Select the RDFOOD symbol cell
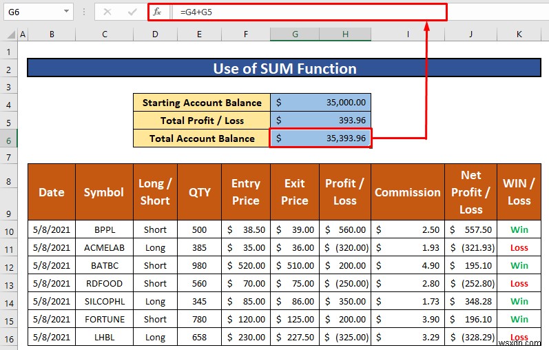 click(104, 283)
